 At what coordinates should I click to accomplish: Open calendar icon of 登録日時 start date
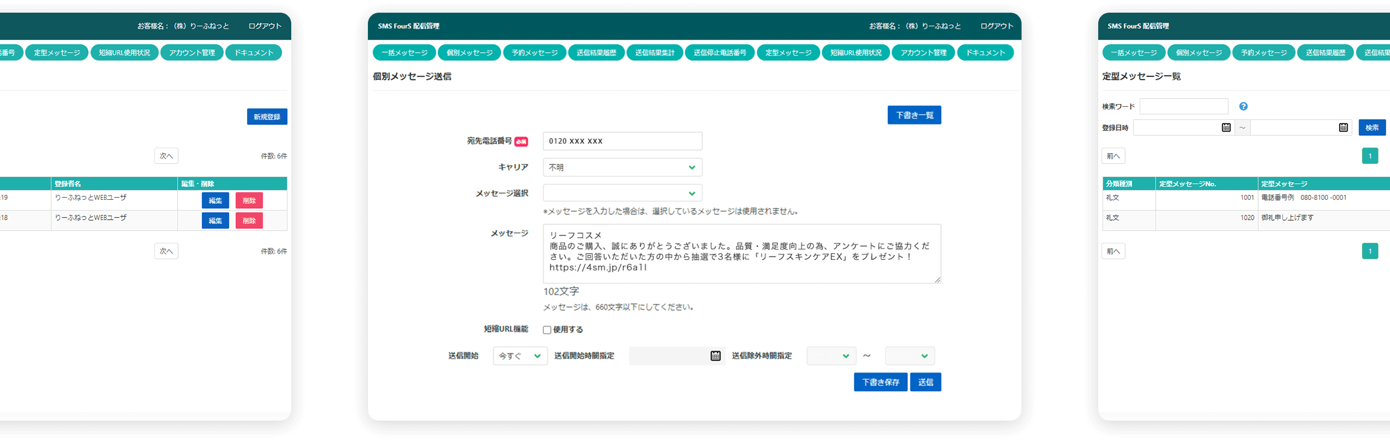[x=1226, y=127]
